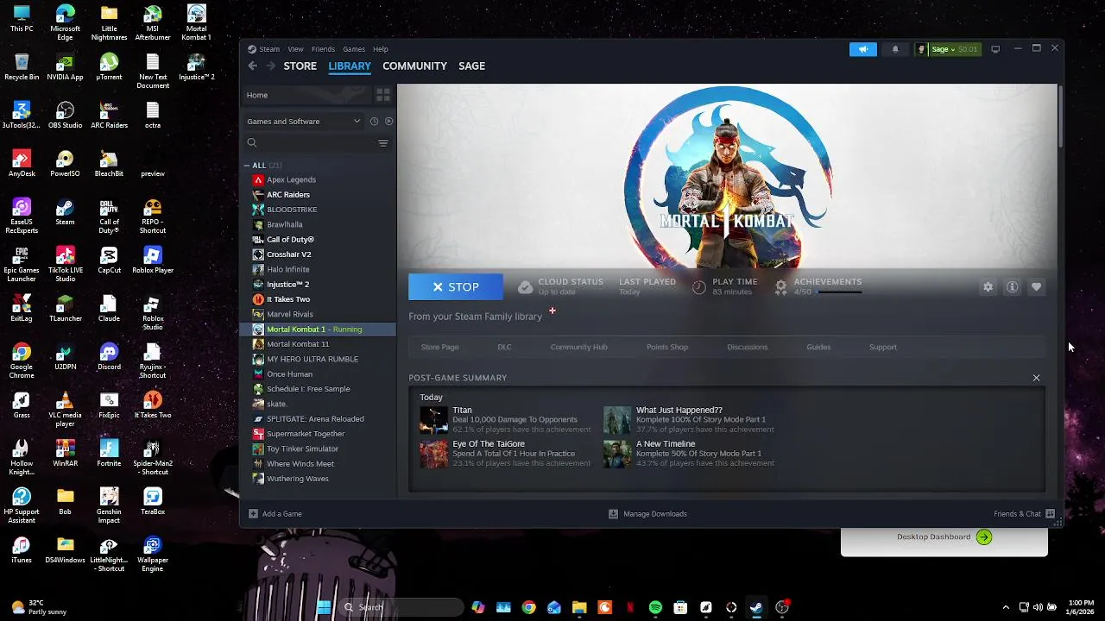Screen dimensions: 1105x621
Task: Click the forward navigation arrow in Steam
Action: [271, 66]
